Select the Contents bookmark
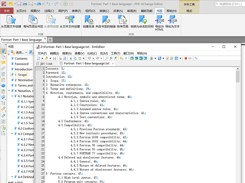The image size is (245, 183). click(21, 59)
